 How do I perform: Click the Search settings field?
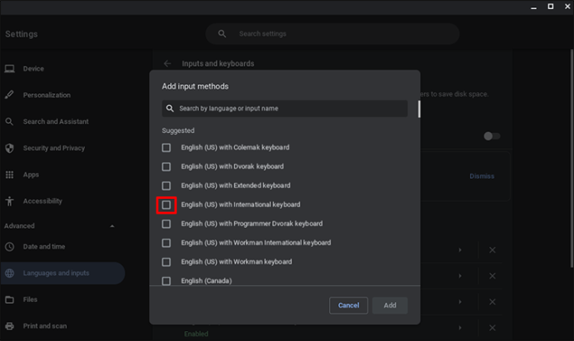click(332, 34)
